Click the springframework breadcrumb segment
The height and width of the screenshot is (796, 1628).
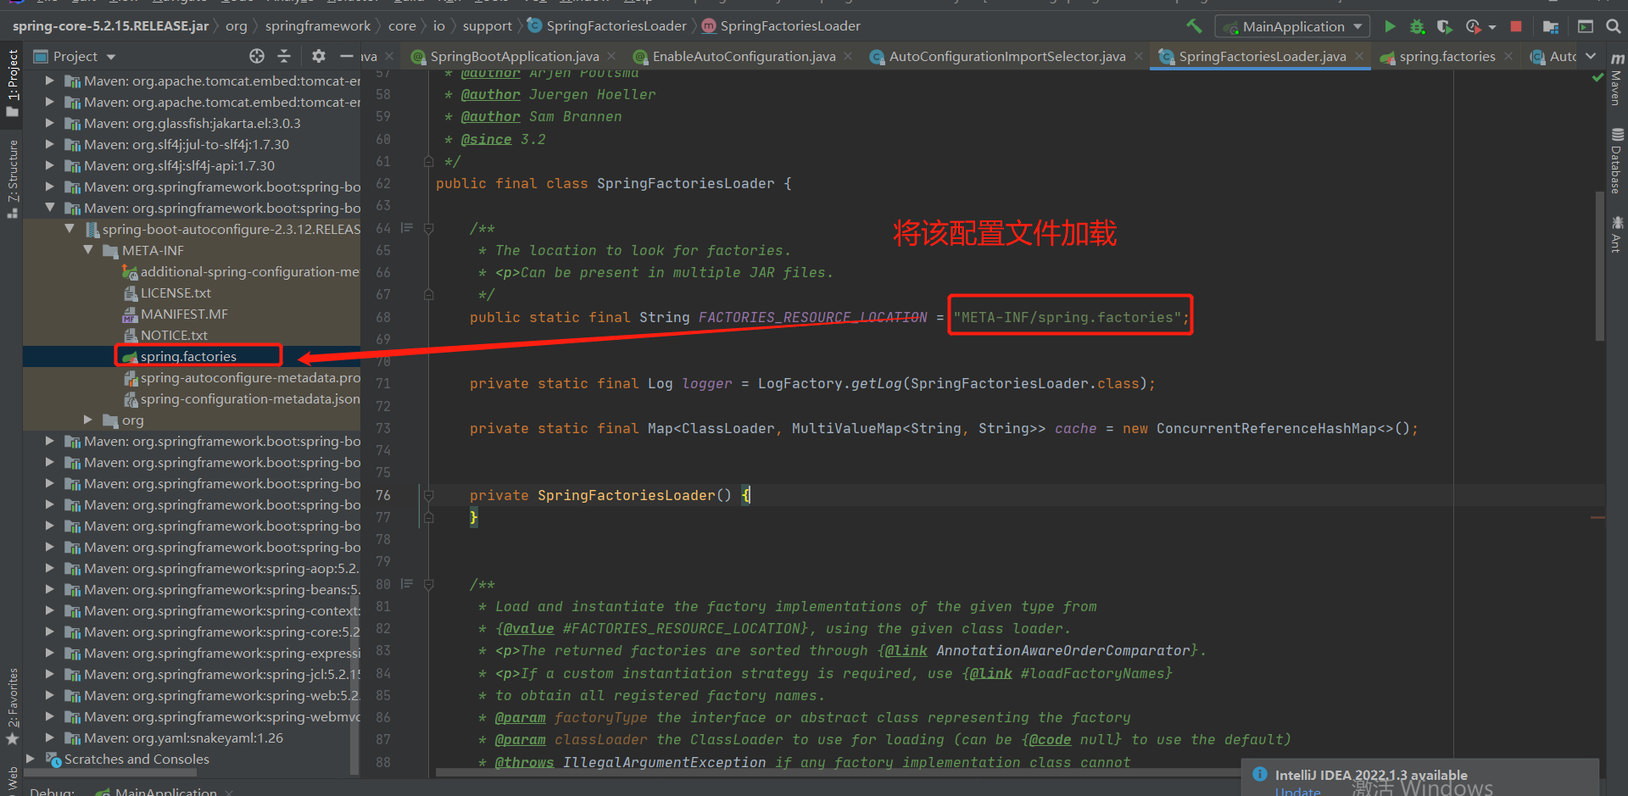[x=318, y=26]
